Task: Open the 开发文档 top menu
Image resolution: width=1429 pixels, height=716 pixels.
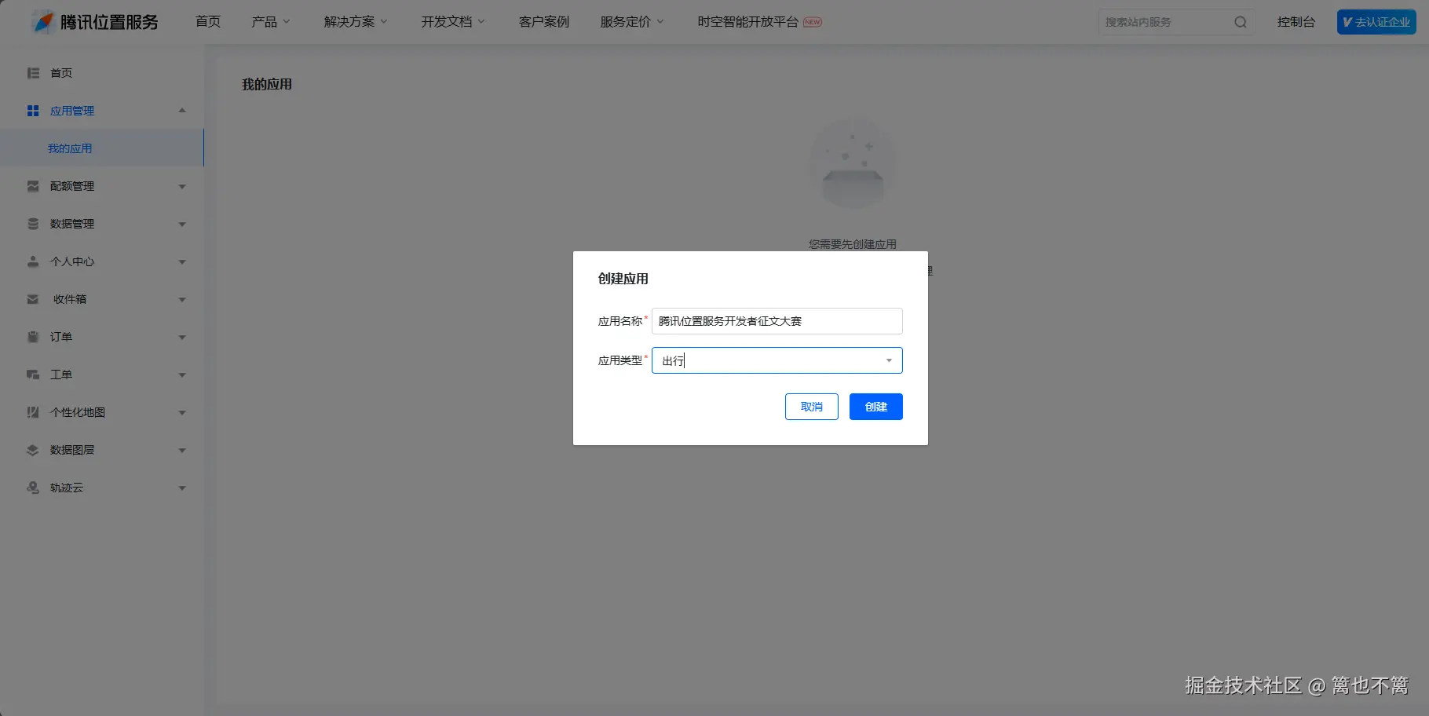Action: [x=453, y=22]
